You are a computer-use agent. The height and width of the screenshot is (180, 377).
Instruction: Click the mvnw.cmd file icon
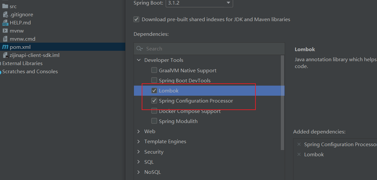[5, 39]
